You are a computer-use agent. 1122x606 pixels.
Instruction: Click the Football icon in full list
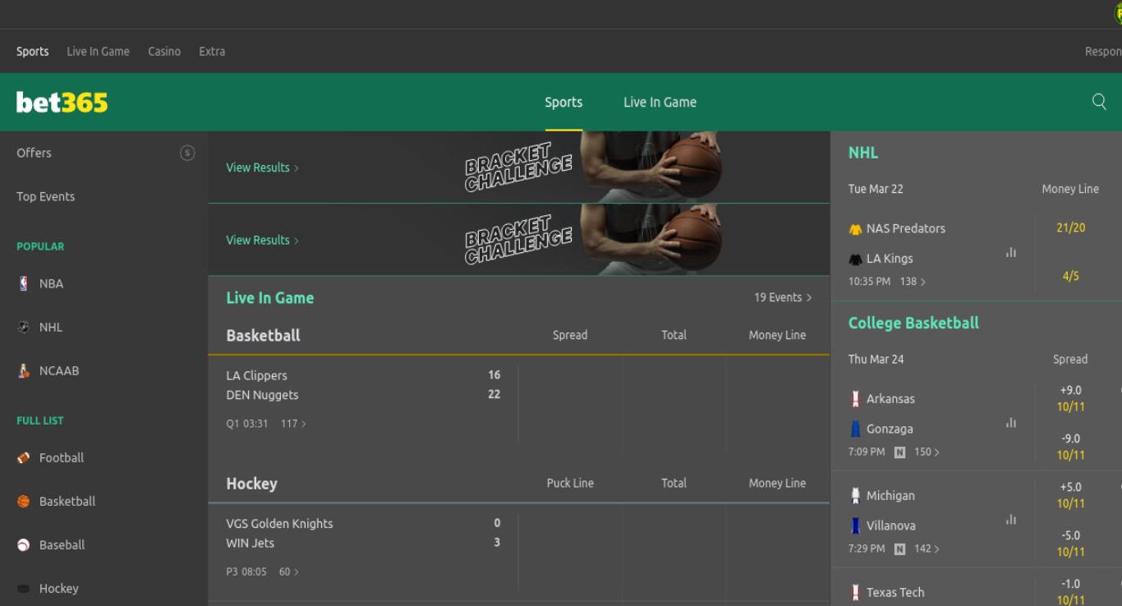pyautogui.click(x=23, y=457)
